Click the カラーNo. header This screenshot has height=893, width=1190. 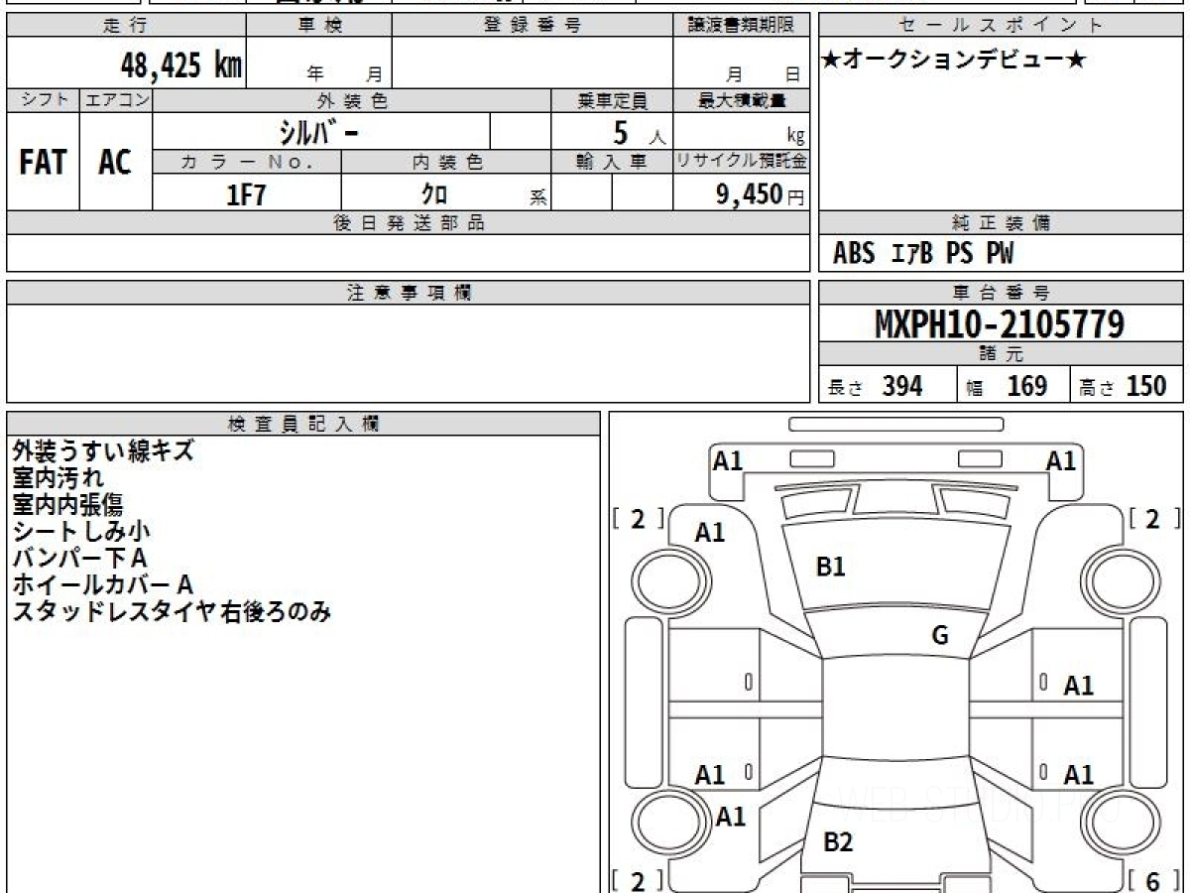tap(247, 163)
